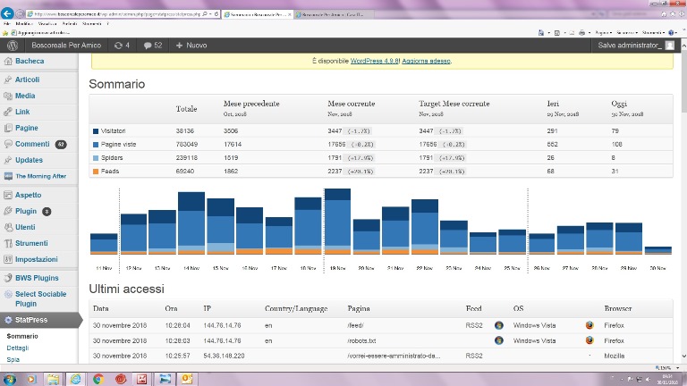Click the Plugin plug icon
This screenshot has height=386, width=687.
point(8,211)
